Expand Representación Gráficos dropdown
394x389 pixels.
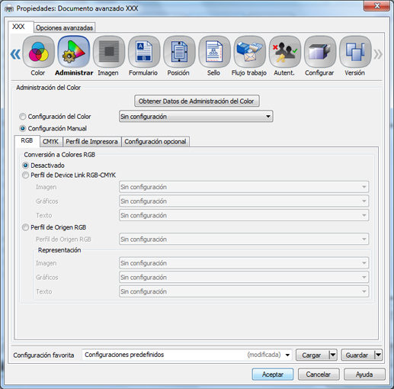(244, 277)
